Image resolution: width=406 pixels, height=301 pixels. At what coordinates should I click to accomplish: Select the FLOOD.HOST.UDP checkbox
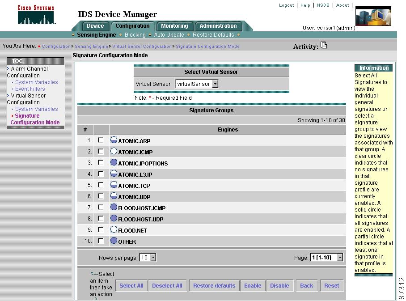101,219
